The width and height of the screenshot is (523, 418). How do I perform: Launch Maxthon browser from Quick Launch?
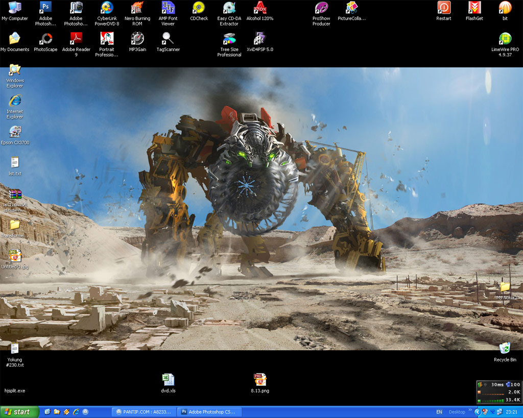tap(85, 412)
